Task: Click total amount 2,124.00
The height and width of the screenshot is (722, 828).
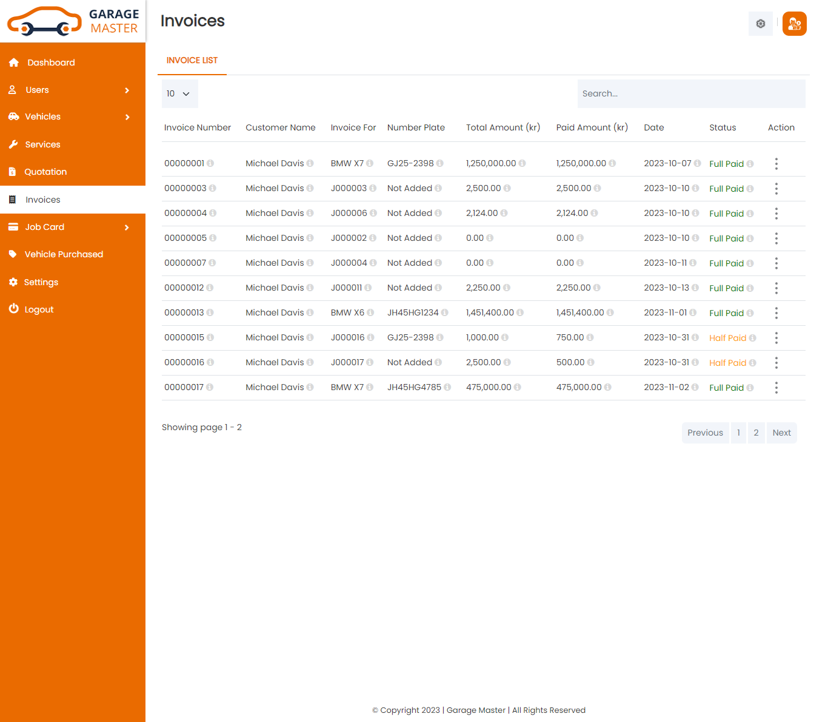Action: coord(482,213)
